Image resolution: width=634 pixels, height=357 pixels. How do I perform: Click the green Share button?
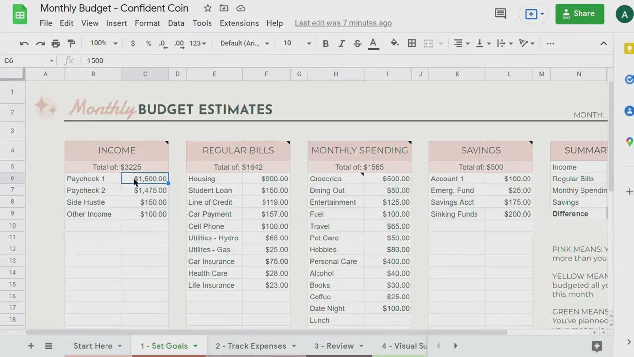(x=580, y=14)
